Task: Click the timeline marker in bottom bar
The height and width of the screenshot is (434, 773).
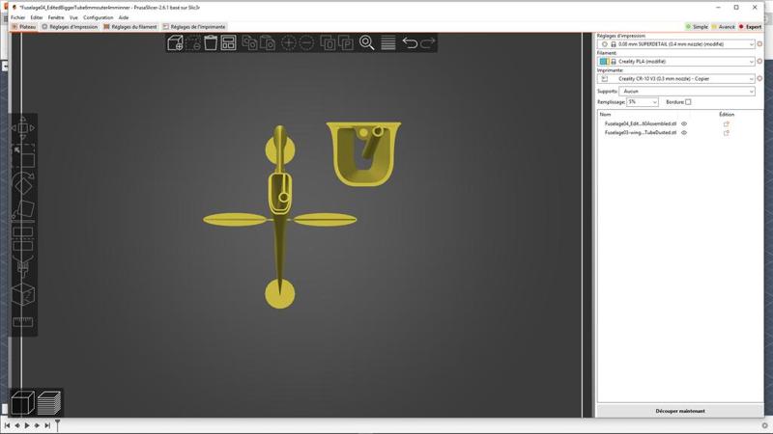Action: tap(58, 424)
